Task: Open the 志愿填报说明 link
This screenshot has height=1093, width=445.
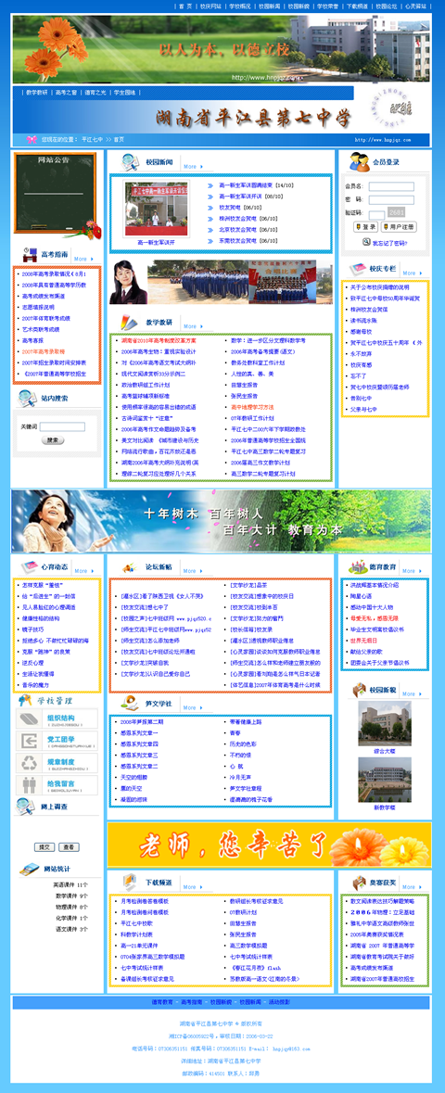Action: 40,307
